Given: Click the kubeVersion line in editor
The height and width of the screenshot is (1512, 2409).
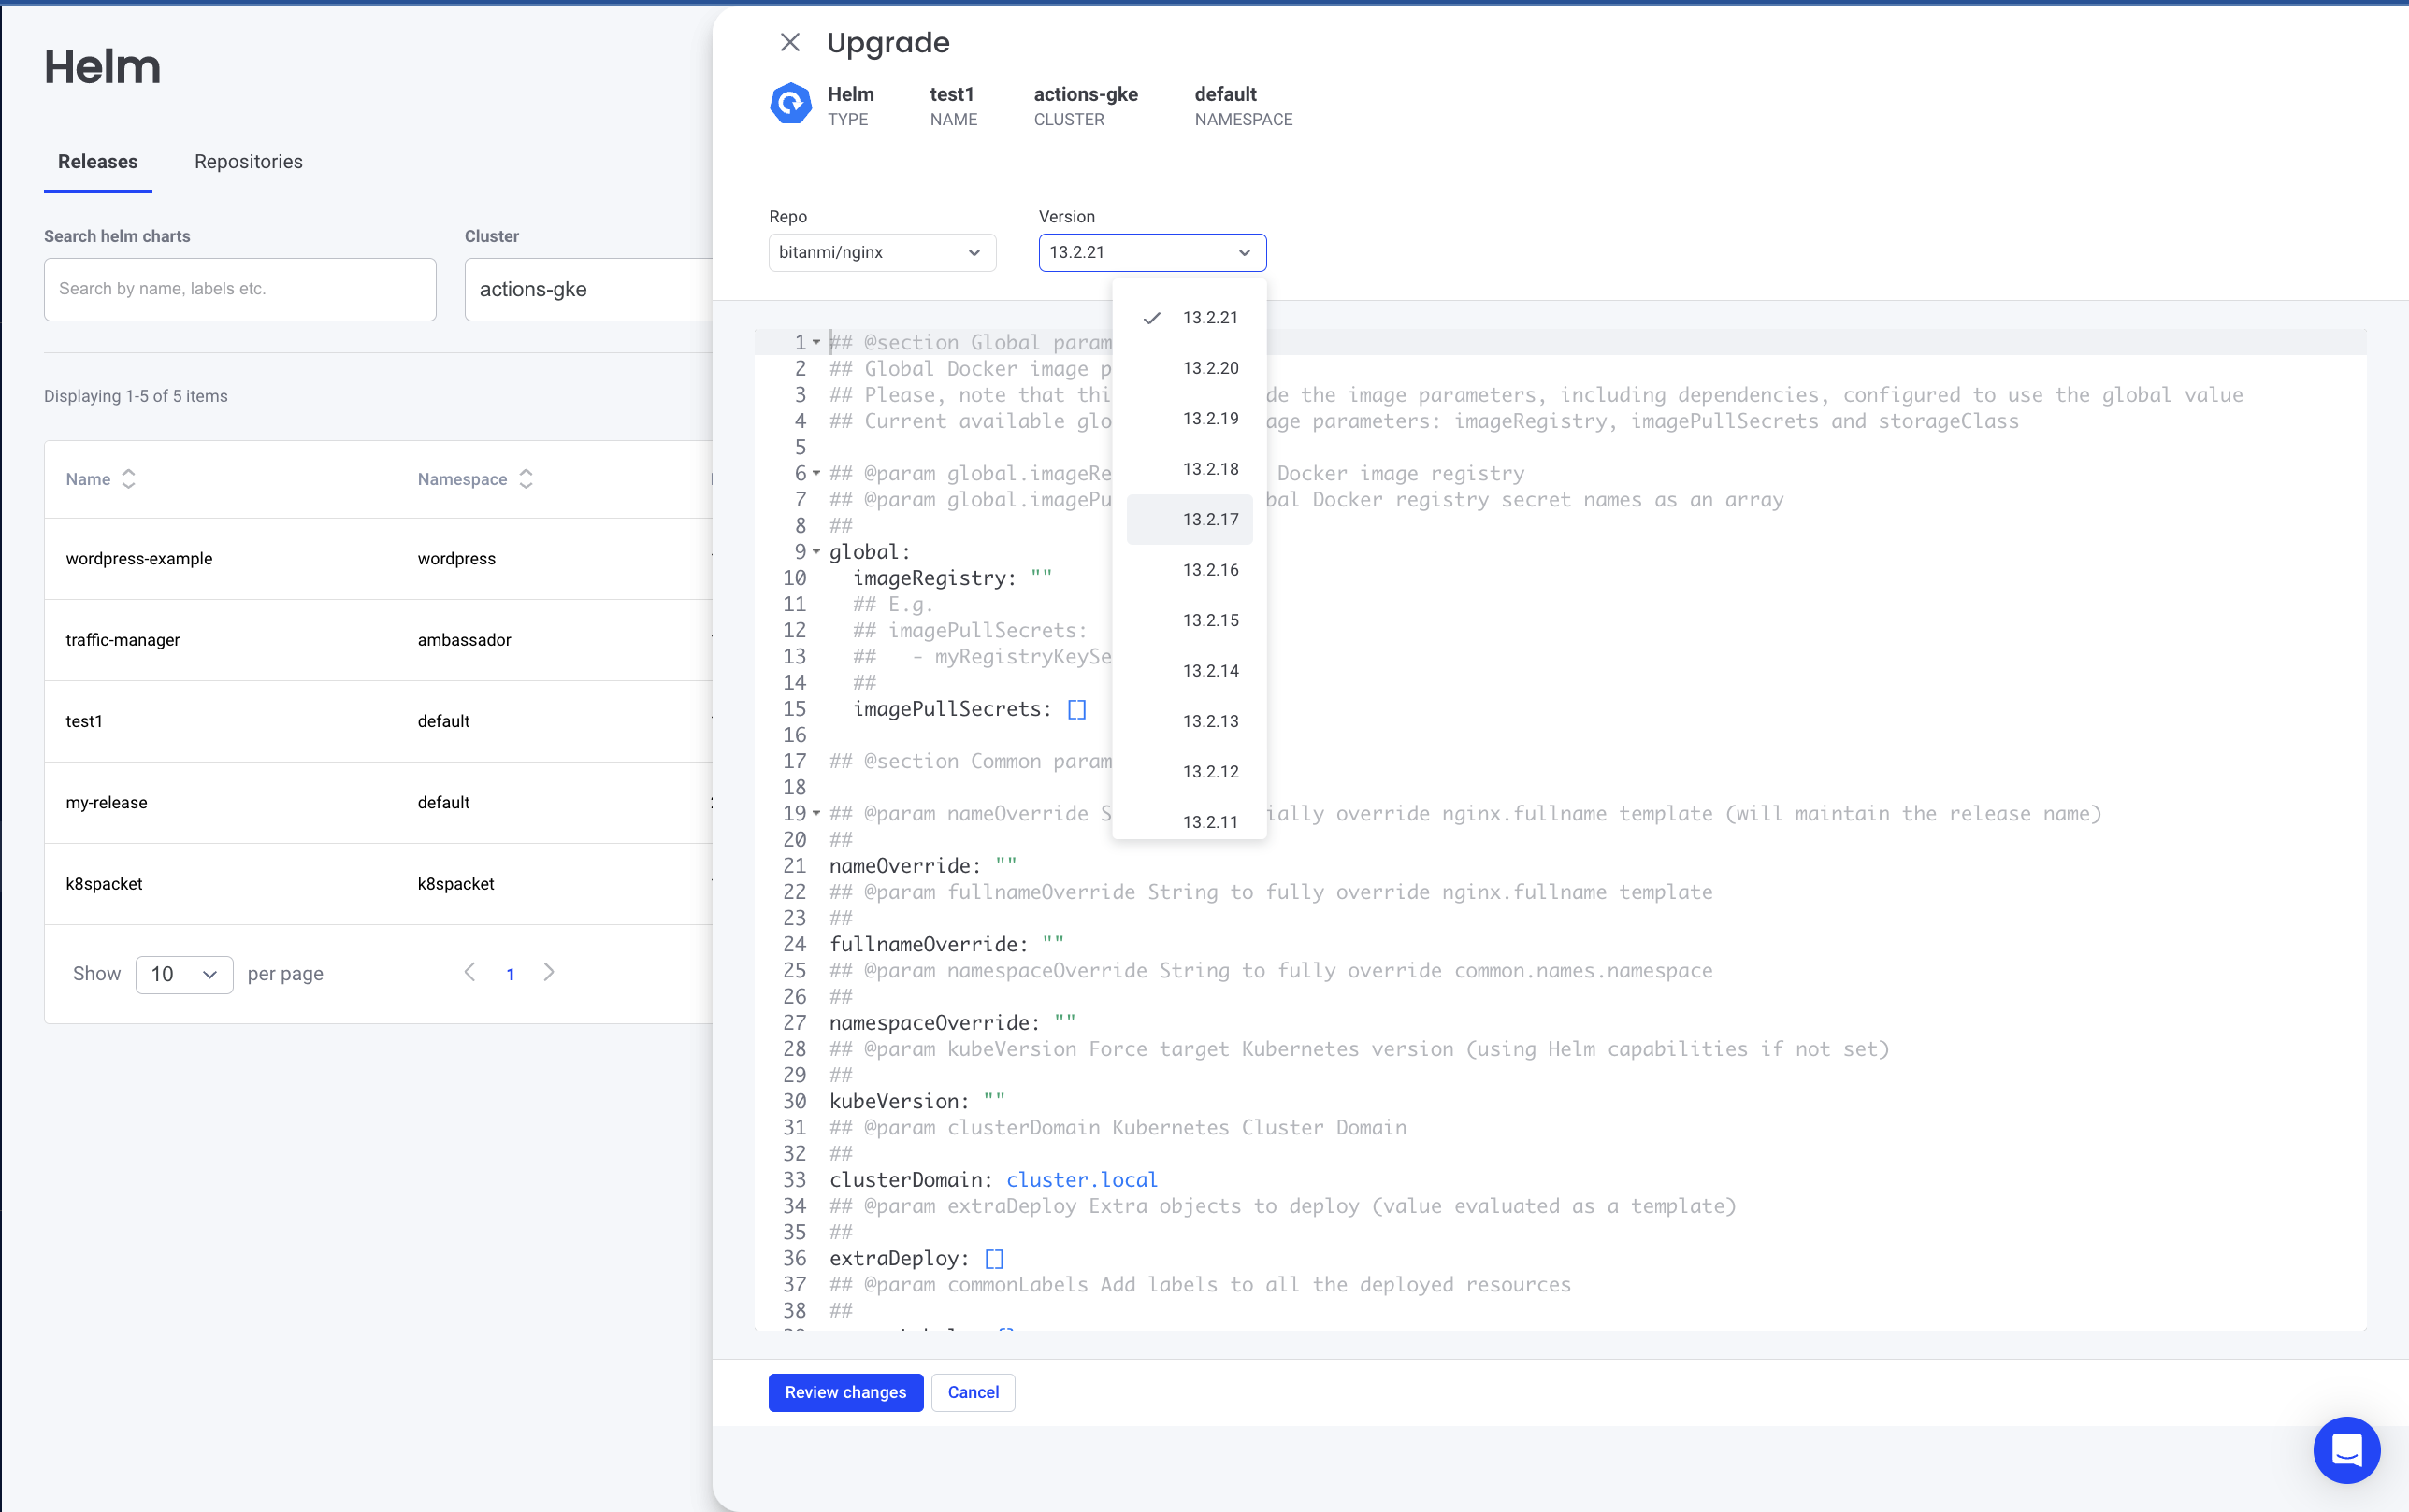Looking at the screenshot, I should [x=917, y=1101].
